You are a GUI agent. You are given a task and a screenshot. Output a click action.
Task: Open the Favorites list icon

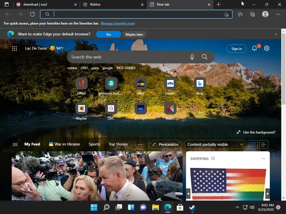(240, 14)
